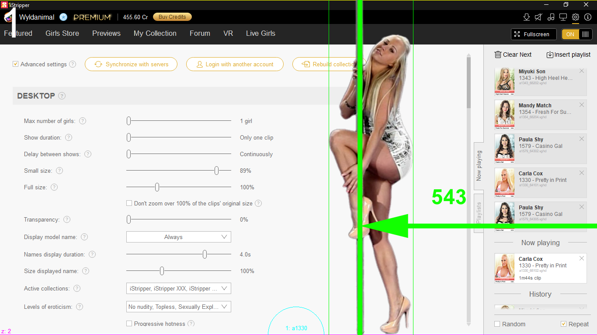
Task: Click the Size displayed name slider handle
Action: point(162,271)
